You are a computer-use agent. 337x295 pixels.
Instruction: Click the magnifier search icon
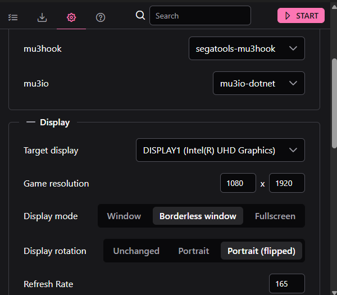click(140, 15)
